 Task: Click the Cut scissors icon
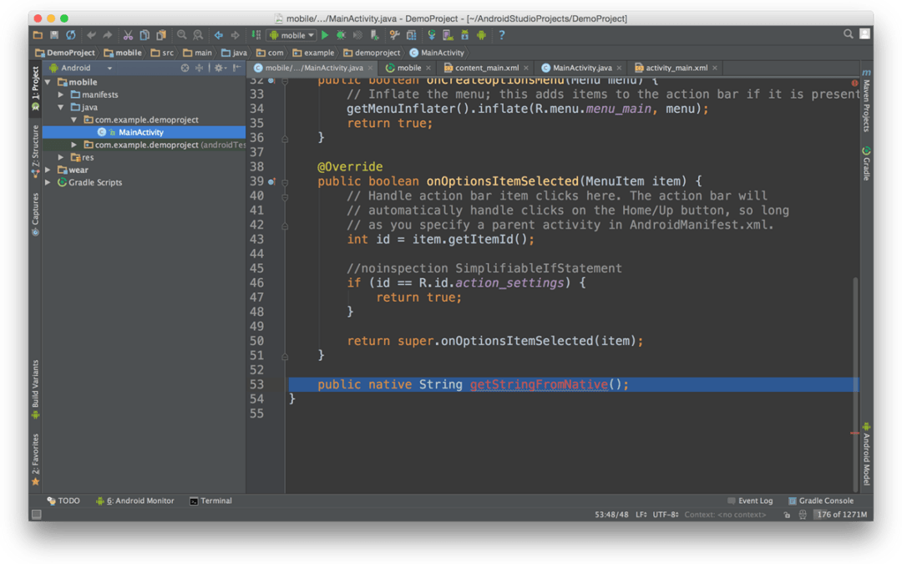pyautogui.click(x=128, y=35)
